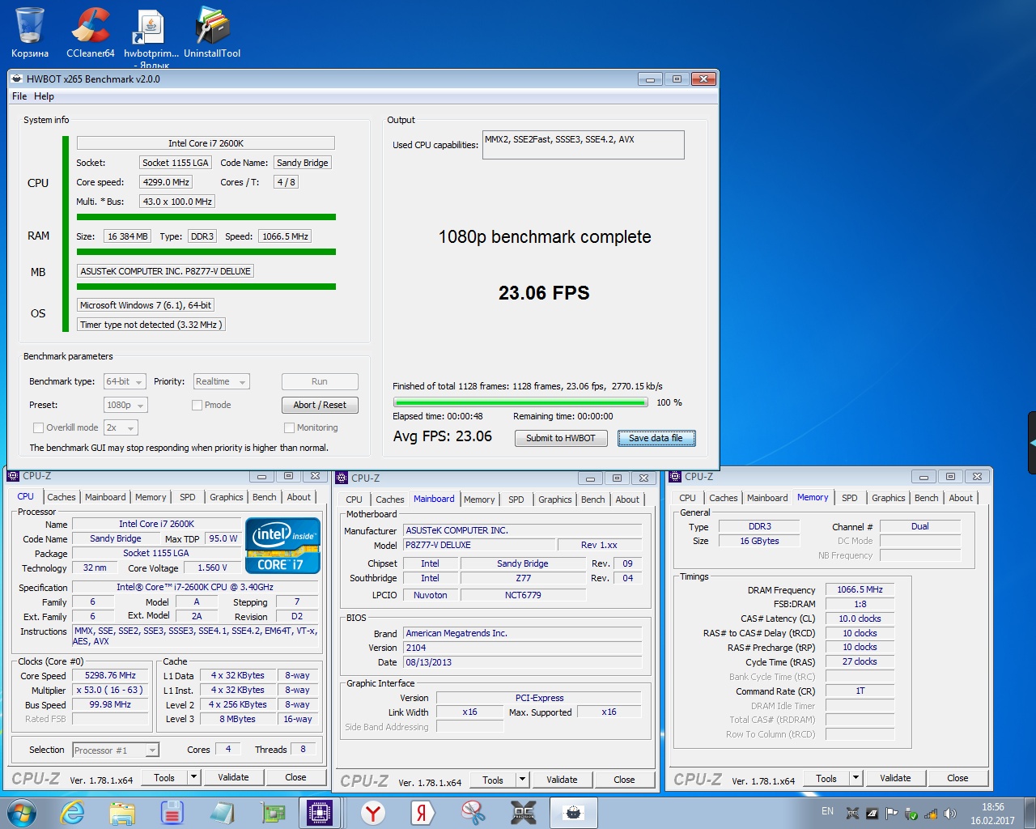This screenshot has height=829, width=1036.
Task: Open the volume speaker tray icon
Action: pos(950,814)
